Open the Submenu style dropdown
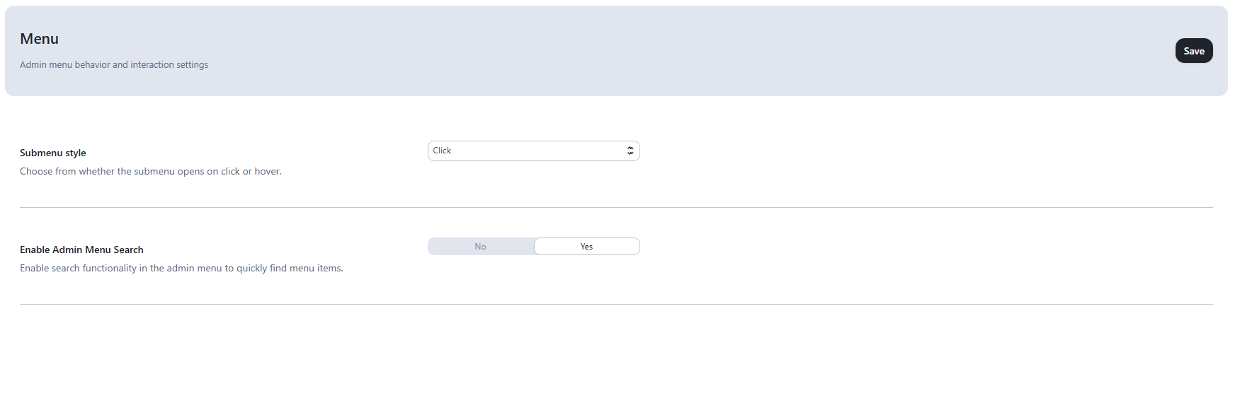This screenshot has width=1240, height=405. (x=533, y=151)
